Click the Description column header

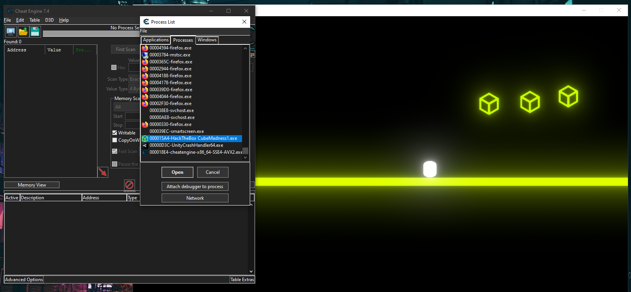pyautogui.click(x=51, y=198)
